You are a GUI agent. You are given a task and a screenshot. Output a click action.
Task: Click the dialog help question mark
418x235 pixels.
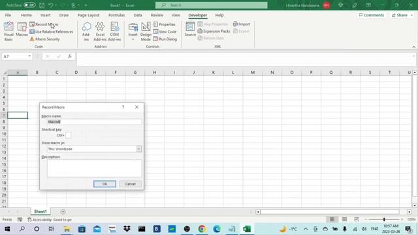coord(123,107)
